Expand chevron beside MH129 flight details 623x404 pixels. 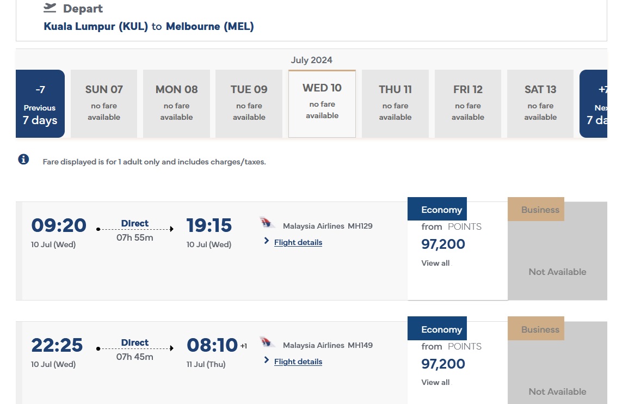(x=267, y=241)
